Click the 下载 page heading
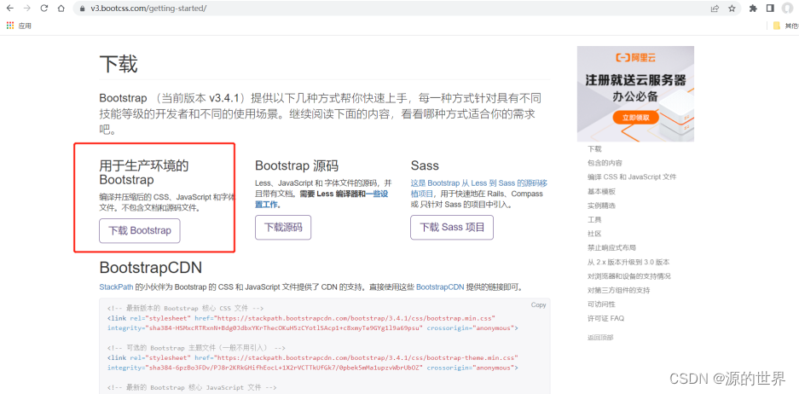The image size is (799, 394). (119, 65)
